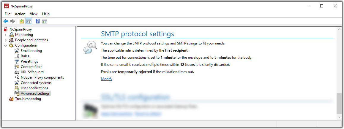Open the Presettings tree item
Viewport: 344px width, 129px height.
[x=29, y=61]
